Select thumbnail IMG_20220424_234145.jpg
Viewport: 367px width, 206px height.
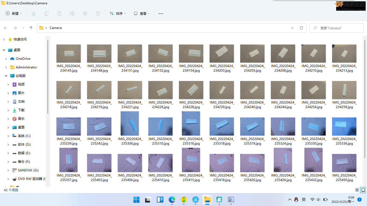click(x=69, y=53)
